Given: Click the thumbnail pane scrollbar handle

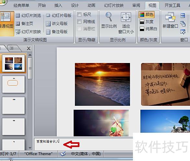Looking at the screenshot, I should point(30,68).
